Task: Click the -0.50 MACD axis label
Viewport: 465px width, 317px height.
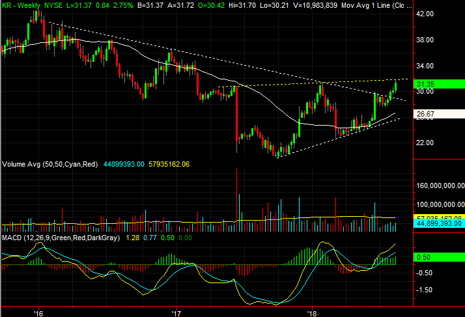Action: pos(424,273)
